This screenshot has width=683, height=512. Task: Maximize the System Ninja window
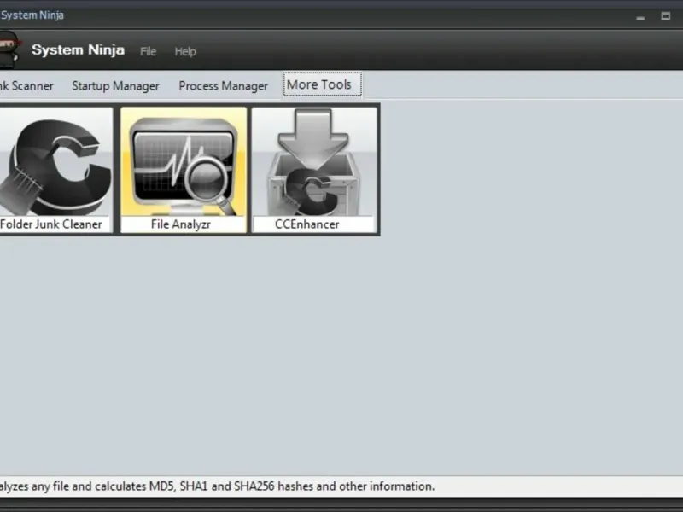click(x=666, y=16)
